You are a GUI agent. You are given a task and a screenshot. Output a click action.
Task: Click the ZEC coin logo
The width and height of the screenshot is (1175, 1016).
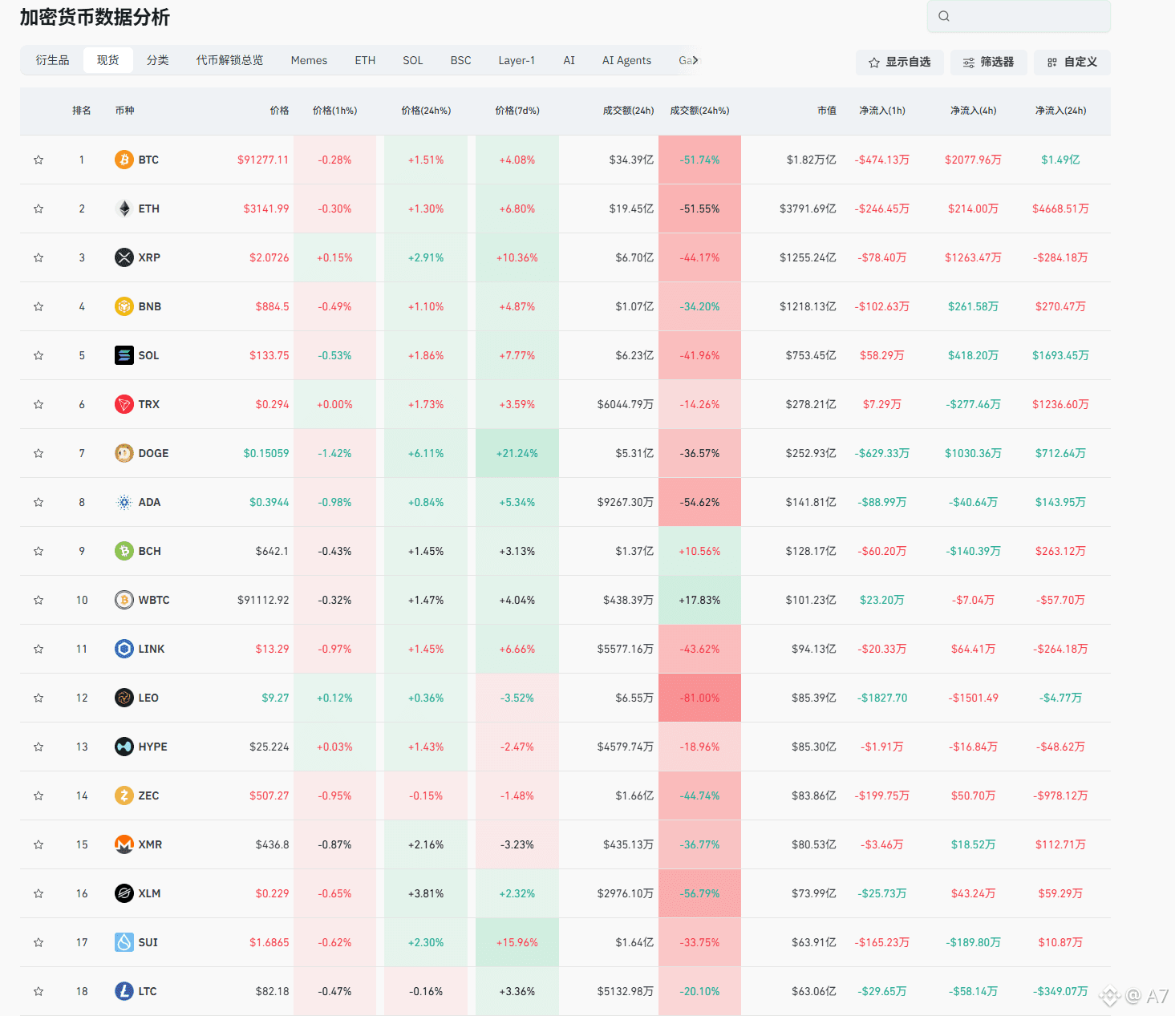(124, 795)
